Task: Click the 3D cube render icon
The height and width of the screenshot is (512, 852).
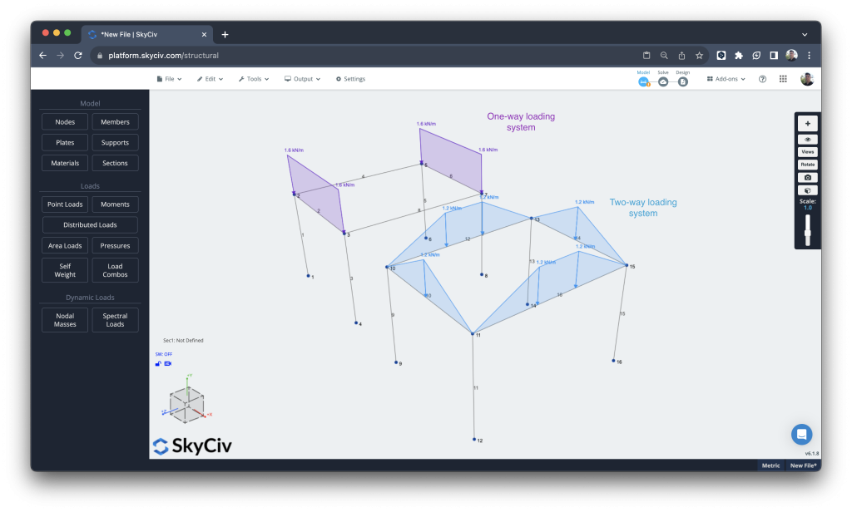Action: [807, 190]
